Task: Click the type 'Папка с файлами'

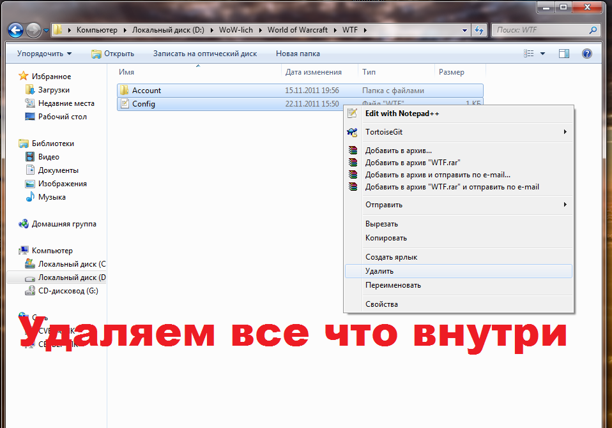Action: point(393,91)
